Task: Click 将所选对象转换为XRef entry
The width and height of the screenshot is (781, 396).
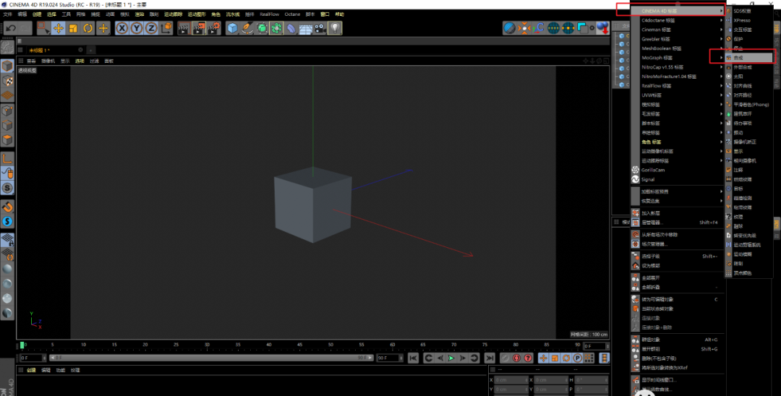Action: (677, 368)
